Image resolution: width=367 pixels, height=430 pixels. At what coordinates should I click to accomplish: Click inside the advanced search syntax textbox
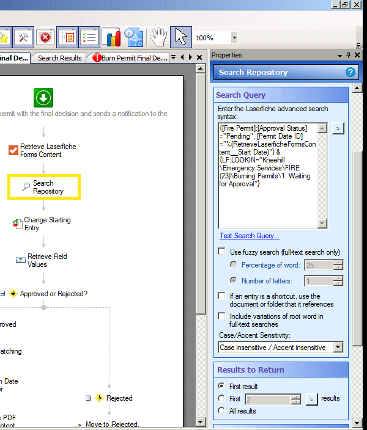[x=268, y=175]
